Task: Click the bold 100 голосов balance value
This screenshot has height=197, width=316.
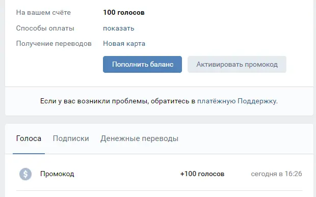Action: [x=124, y=13]
